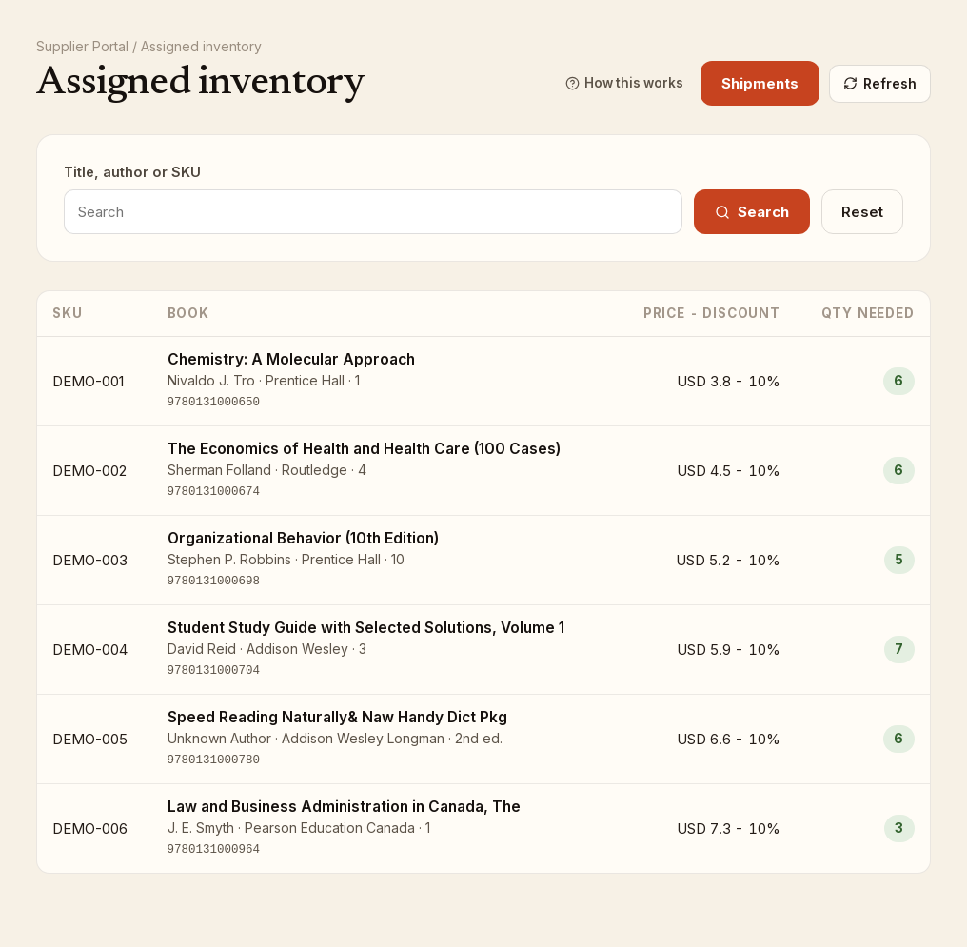Select SKU DEMO-005
The height and width of the screenshot is (947, 967).
[x=90, y=740]
